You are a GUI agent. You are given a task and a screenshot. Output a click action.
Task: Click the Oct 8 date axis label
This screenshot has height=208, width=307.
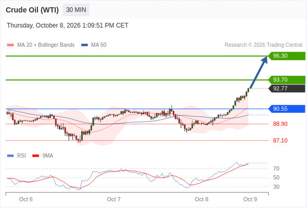(x=201, y=199)
